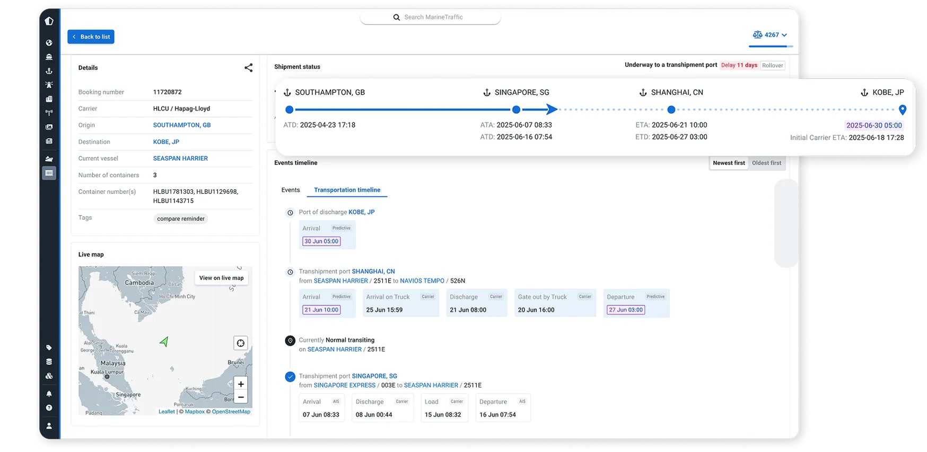Switch to the Events tab
The height and width of the screenshot is (452, 927).
(x=291, y=190)
